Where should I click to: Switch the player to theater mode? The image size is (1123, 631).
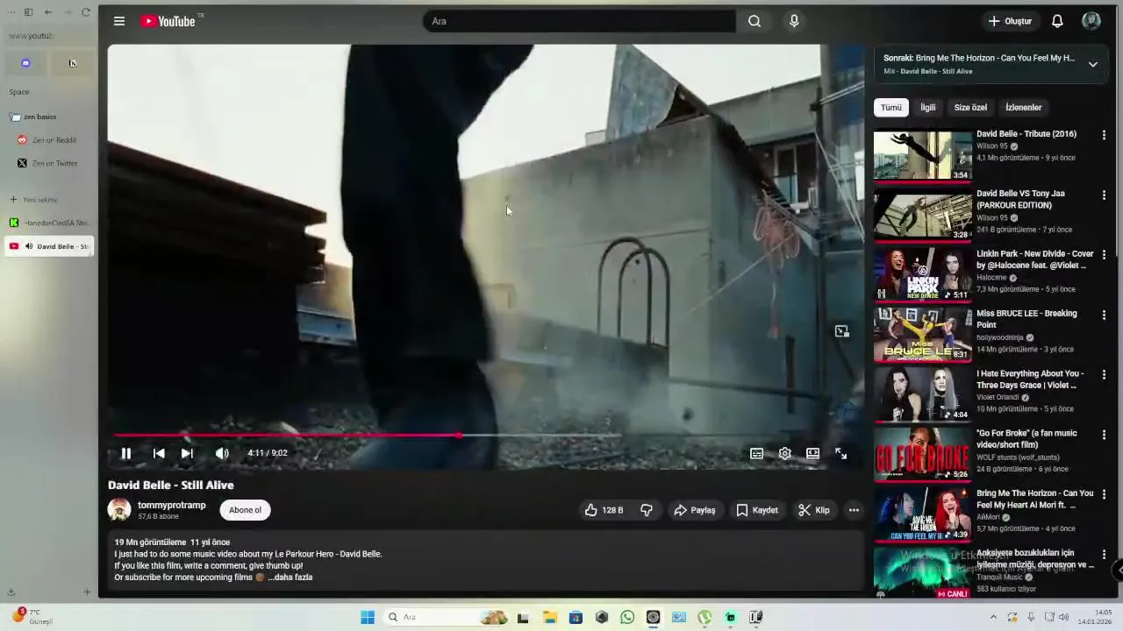click(813, 453)
